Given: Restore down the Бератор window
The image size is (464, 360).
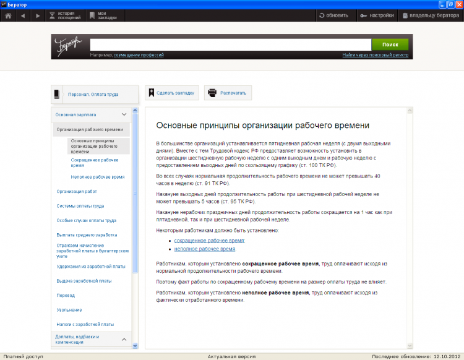Looking at the screenshot, I should [x=450, y=4].
